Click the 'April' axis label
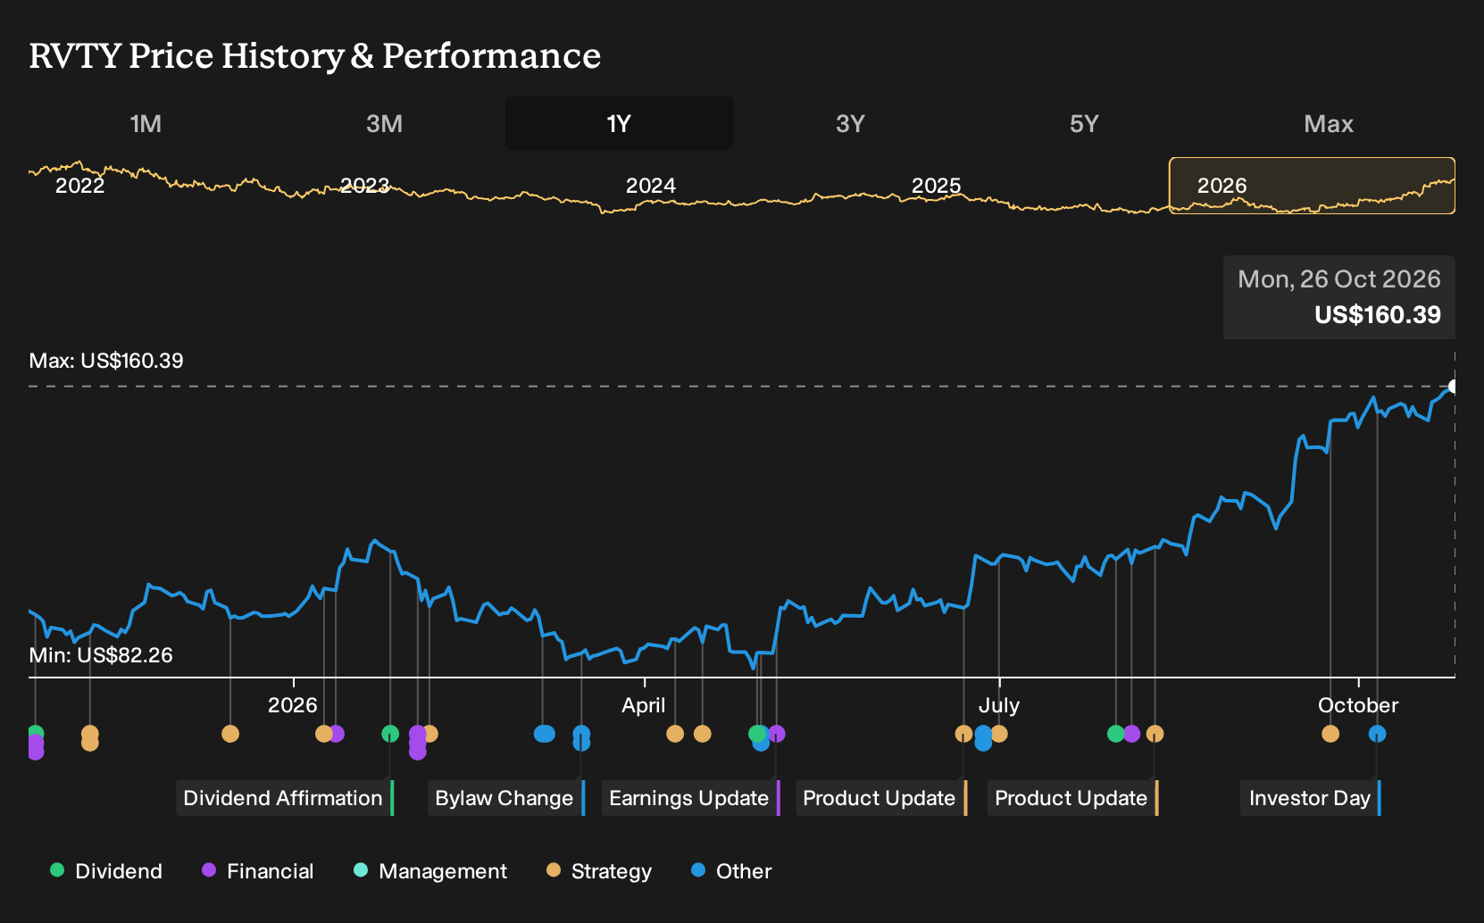The image size is (1484, 923). tap(644, 705)
